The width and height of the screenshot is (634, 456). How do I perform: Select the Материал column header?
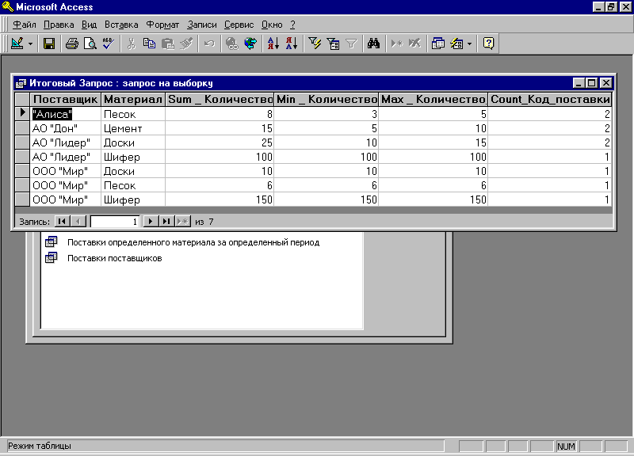[x=133, y=100]
